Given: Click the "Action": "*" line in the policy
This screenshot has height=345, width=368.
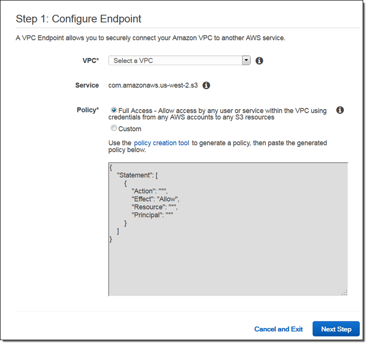Looking at the screenshot, I should 149,191.
